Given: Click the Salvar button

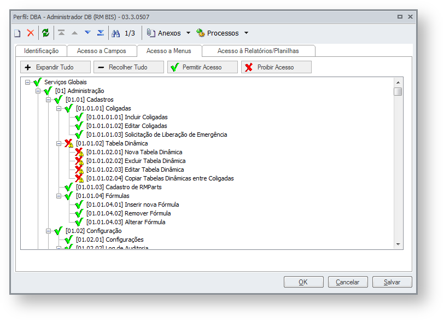Looking at the screenshot, I should tap(392, 282).
